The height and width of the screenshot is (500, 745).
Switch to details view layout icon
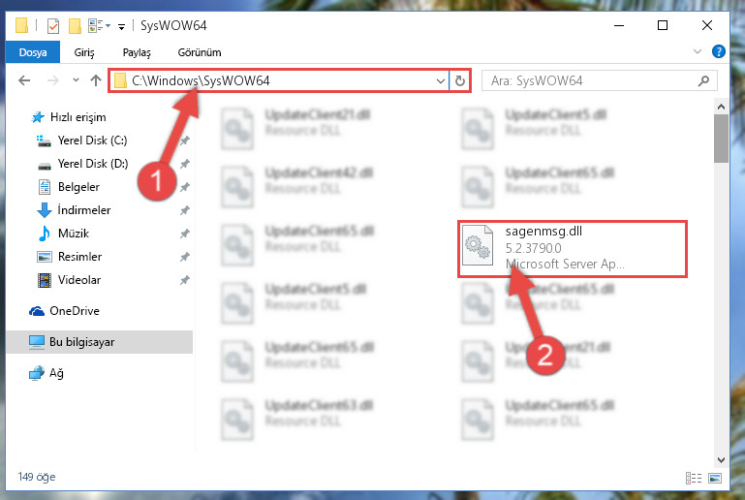click(694, 478)
